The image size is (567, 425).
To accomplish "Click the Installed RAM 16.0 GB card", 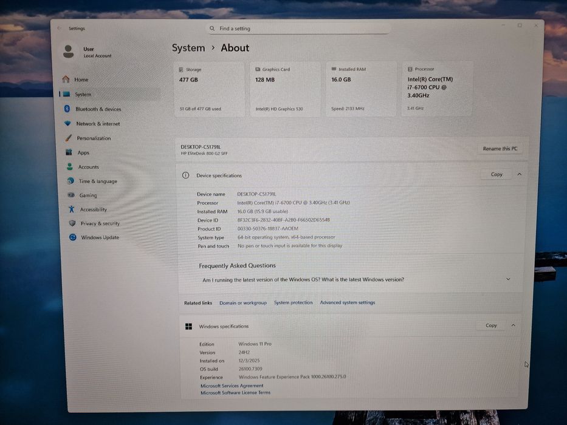I will tap(361, 89).
